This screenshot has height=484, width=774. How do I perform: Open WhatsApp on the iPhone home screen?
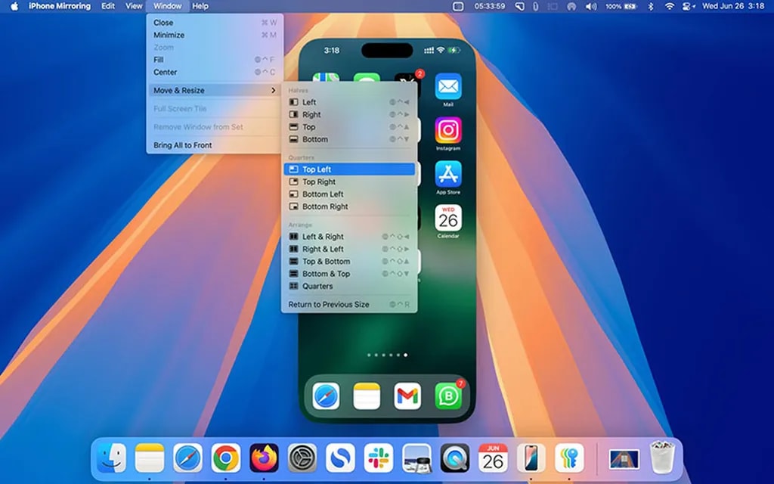(x=449, y=394)
